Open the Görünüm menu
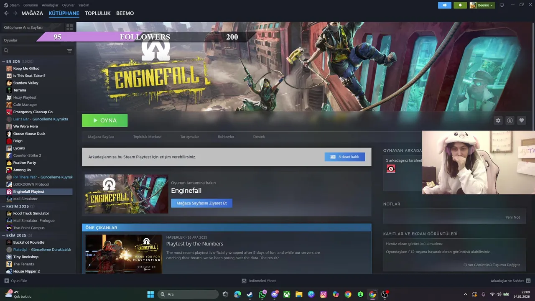 31,5
